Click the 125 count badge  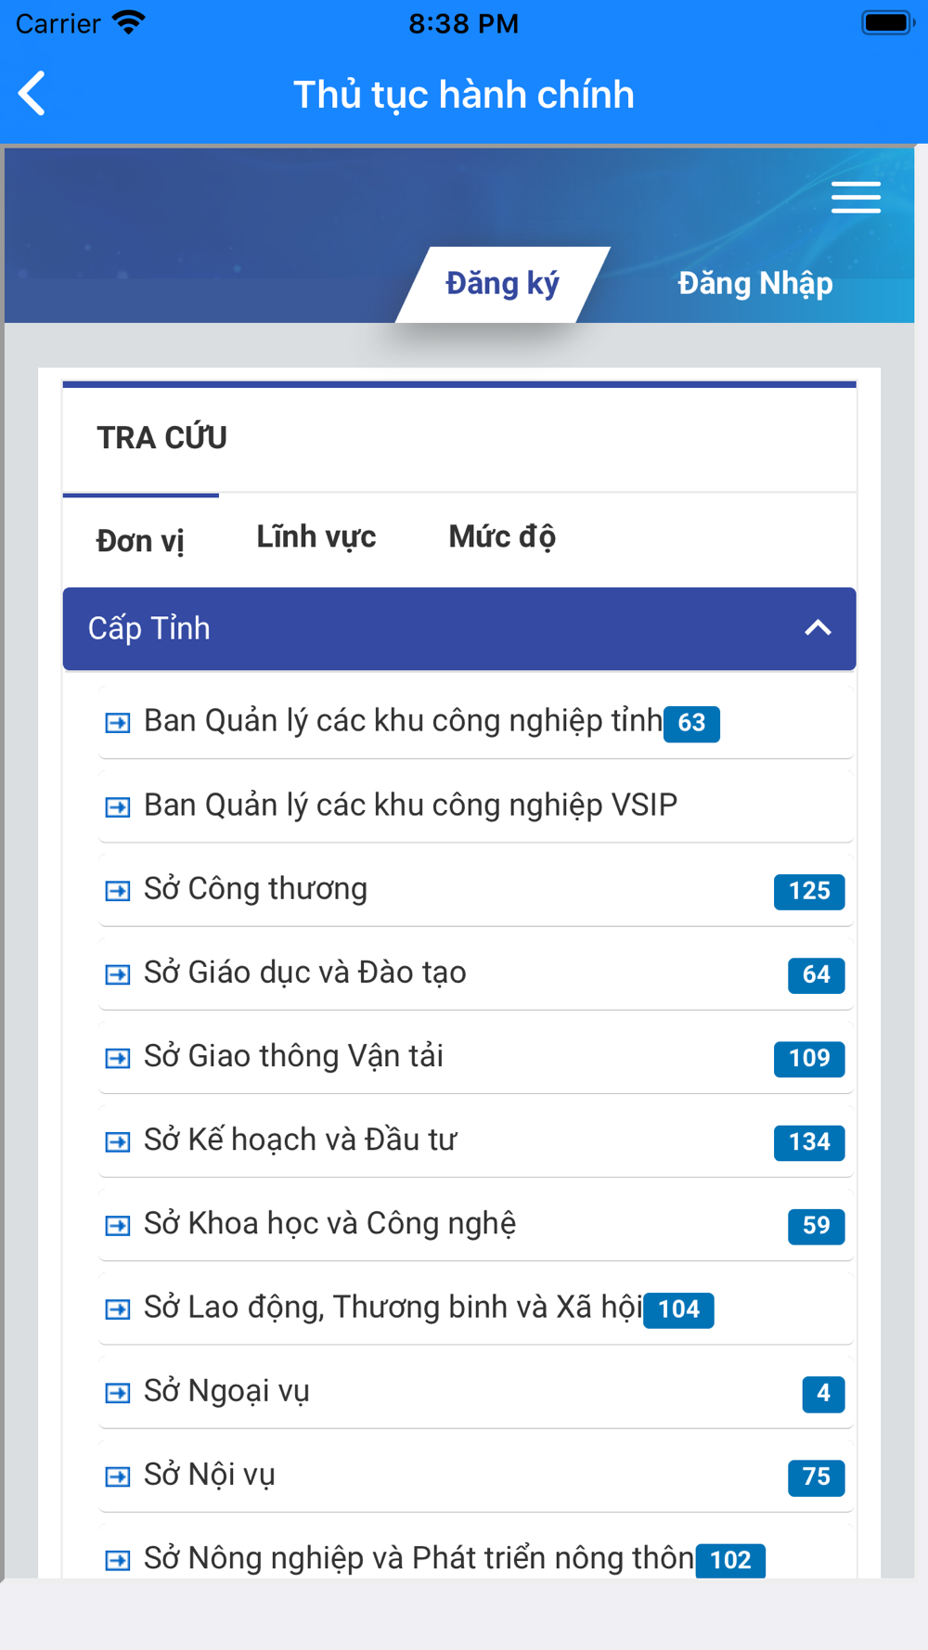pos(809,891)
